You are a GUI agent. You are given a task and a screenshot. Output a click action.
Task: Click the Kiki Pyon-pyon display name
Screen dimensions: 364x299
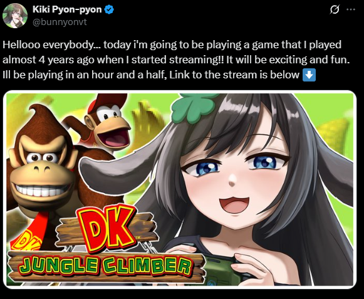click(67, 9)
